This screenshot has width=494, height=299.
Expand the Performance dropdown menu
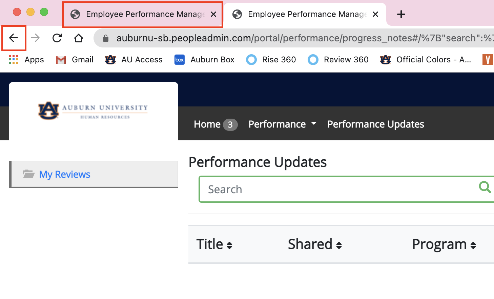pyautogui.click(x=283, y=124)
